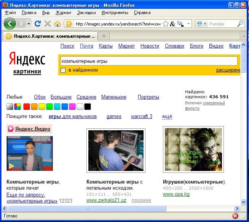
Task: Filter by Большие size
Action: pos(61,97)
